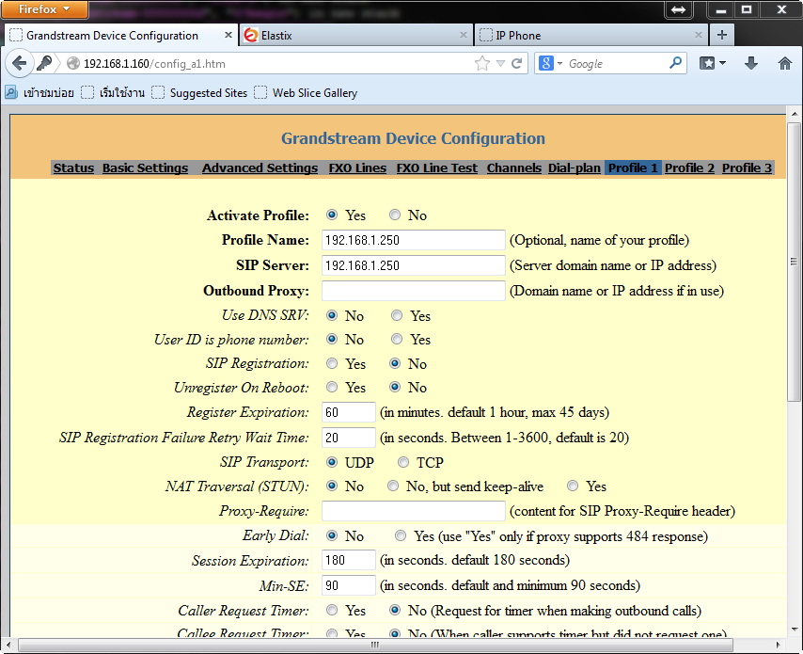Click the Outbound Proxy input field
Screen dimensions: 803x654
[414, 291]
